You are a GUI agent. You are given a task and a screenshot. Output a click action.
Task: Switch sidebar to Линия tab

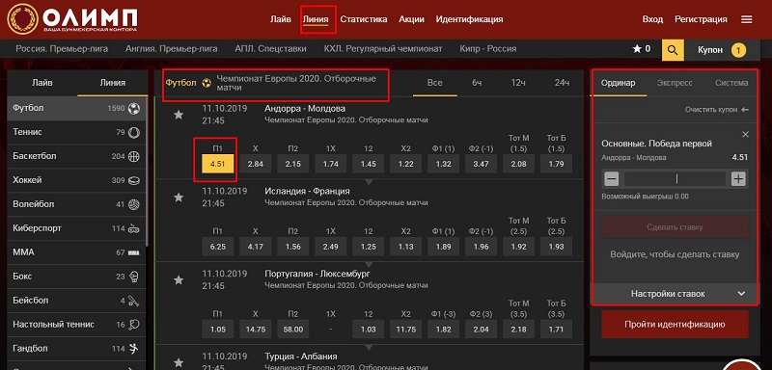pos(112,83)
